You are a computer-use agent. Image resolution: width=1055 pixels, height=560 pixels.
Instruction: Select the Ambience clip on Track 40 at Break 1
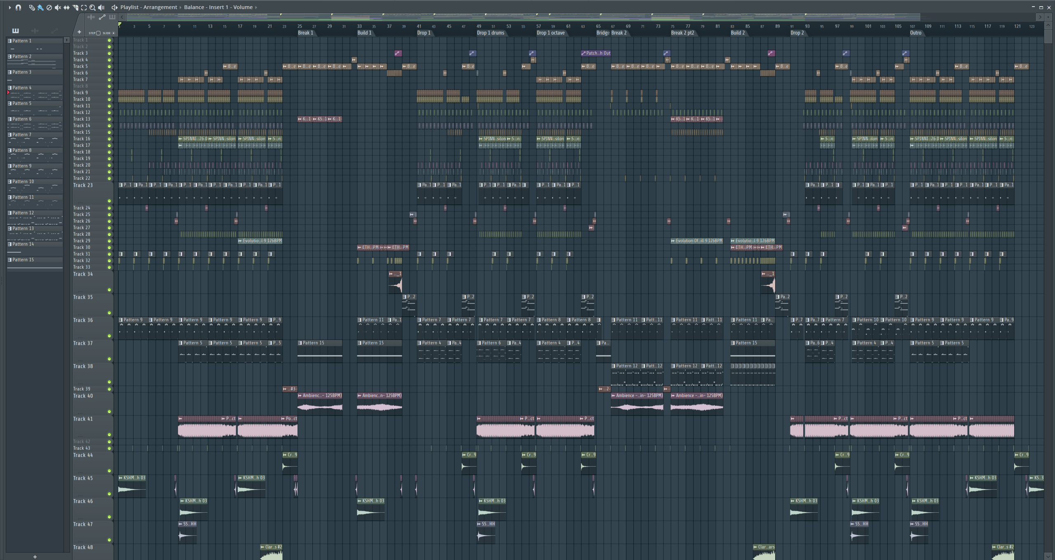point(320,403)
